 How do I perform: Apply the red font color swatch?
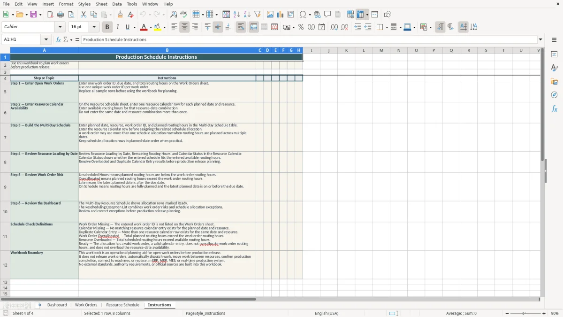(x=143, y=27)
